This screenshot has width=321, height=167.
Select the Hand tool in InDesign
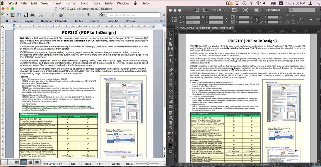click(x=171, y=123)
